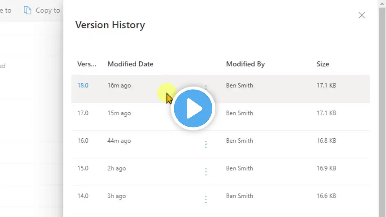The width and height of the screenshot is (386, 217).
Task: Click the Modified By column header
Action: (245, 64)
